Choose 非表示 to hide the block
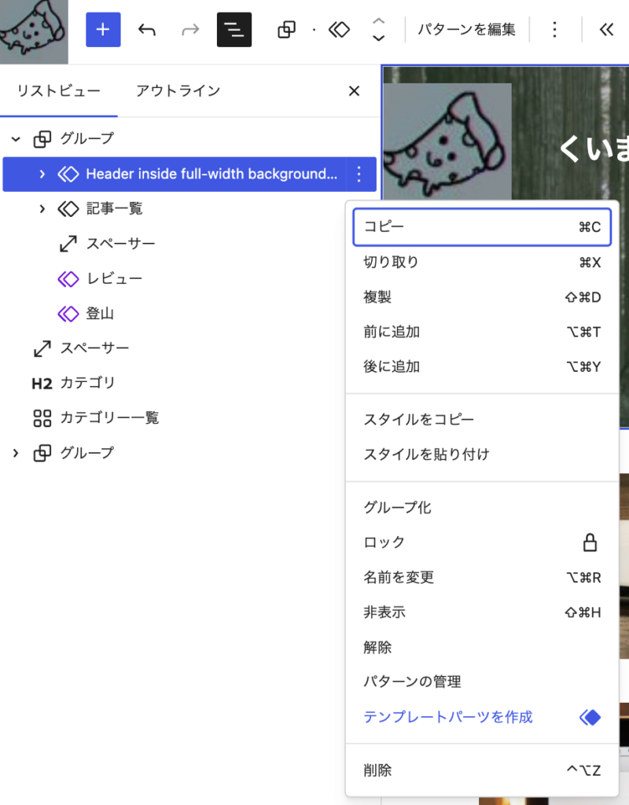 (x=482, y=612)
